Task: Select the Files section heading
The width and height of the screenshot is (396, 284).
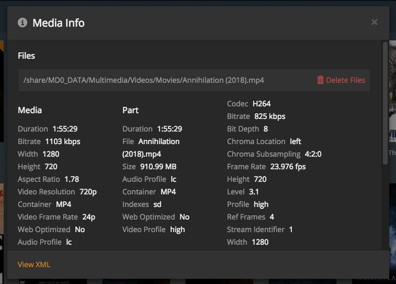Action: pyautogui.click(x=27, y=56)
